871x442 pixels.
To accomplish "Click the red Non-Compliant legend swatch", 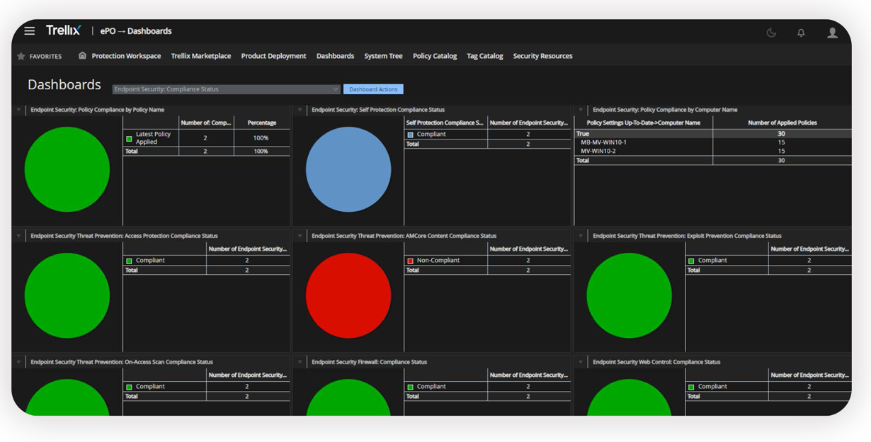I will click(x=410, y=261).
